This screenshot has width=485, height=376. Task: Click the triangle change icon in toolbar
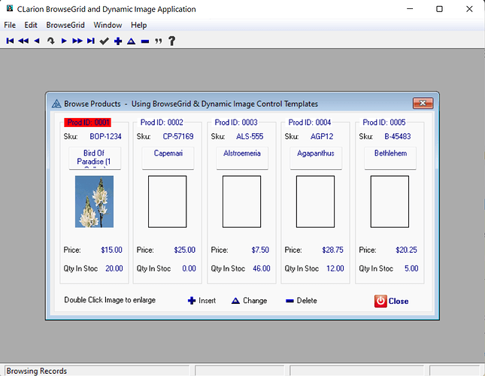click(x=131, y=41)
